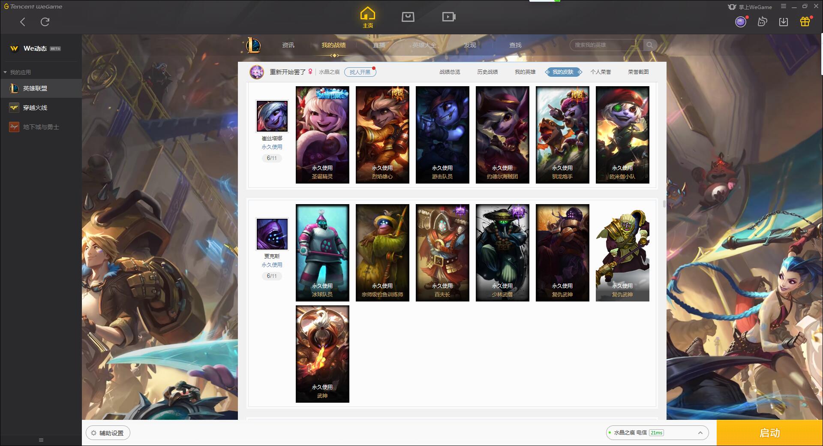Open the 查找 tab

(515, 45)
